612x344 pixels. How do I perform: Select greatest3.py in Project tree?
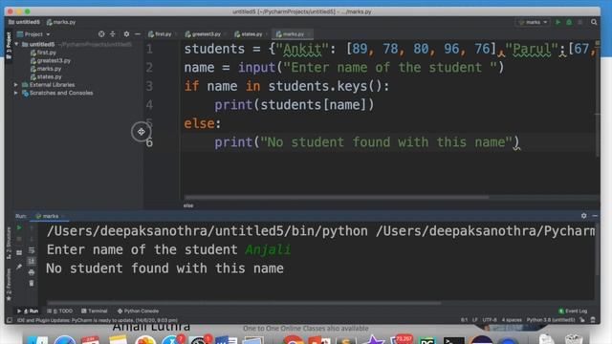point(51,60)
